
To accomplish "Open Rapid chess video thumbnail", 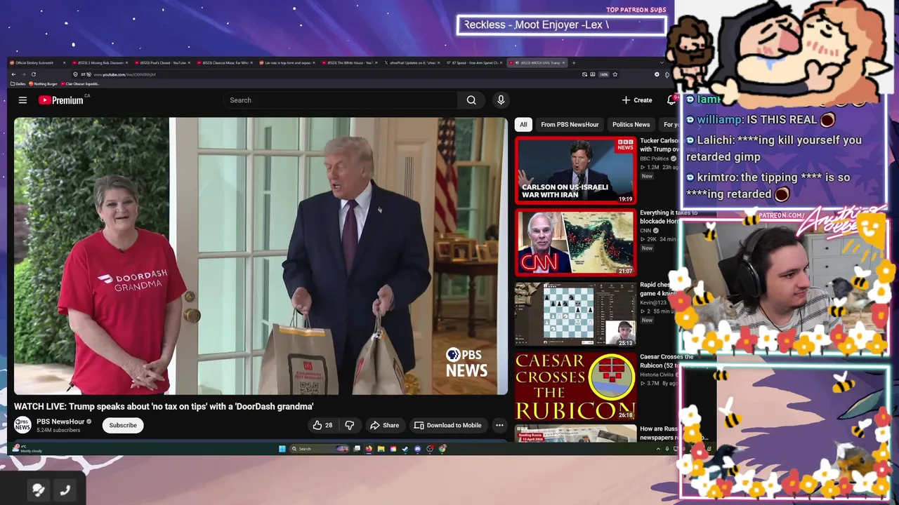I will [575, 314].
